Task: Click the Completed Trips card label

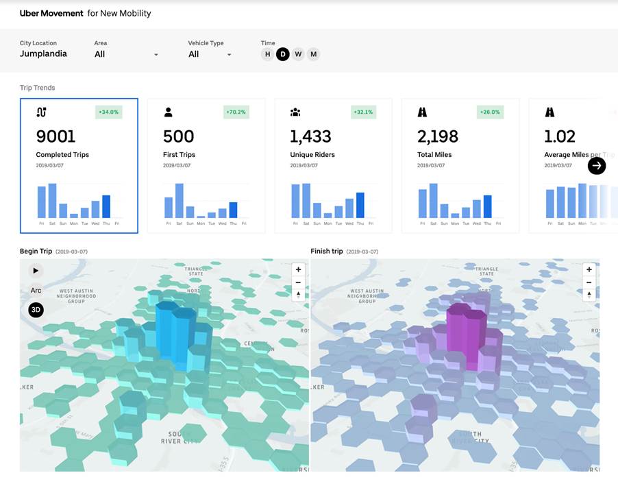Action: pyautogui.click(x=62, y=155)
